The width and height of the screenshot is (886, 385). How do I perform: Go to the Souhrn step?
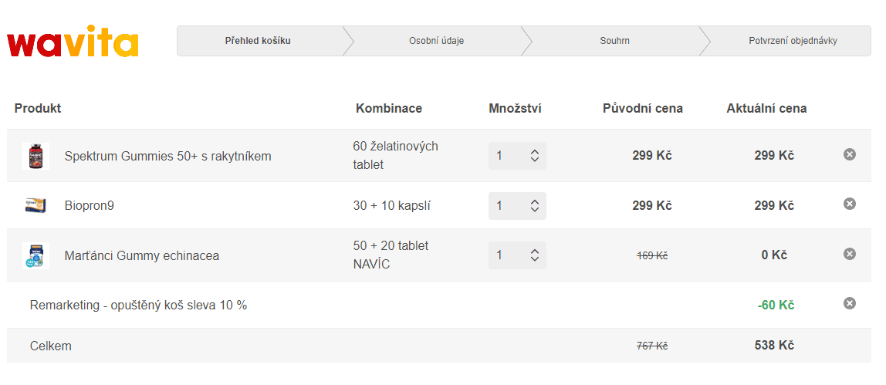(x=615, y=41)
